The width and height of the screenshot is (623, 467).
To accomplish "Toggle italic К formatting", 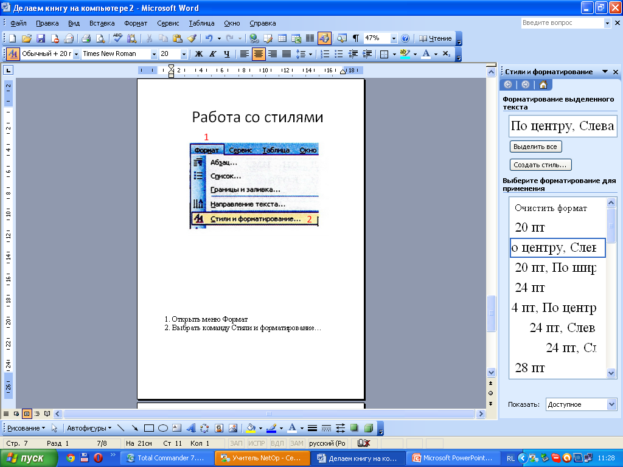I will [x=212, y=54].
